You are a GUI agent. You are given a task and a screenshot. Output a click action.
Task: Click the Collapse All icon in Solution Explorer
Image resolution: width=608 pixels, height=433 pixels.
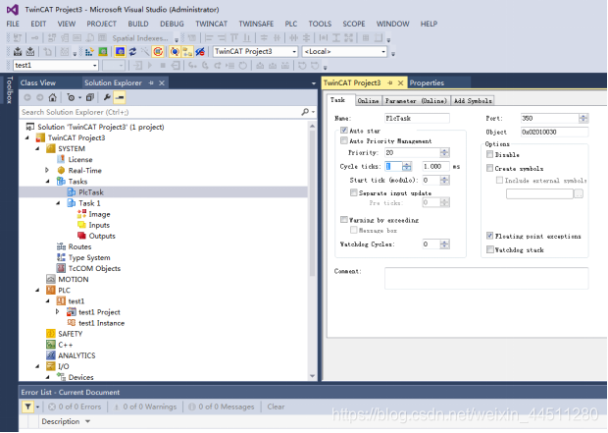(x=90, y=97)
